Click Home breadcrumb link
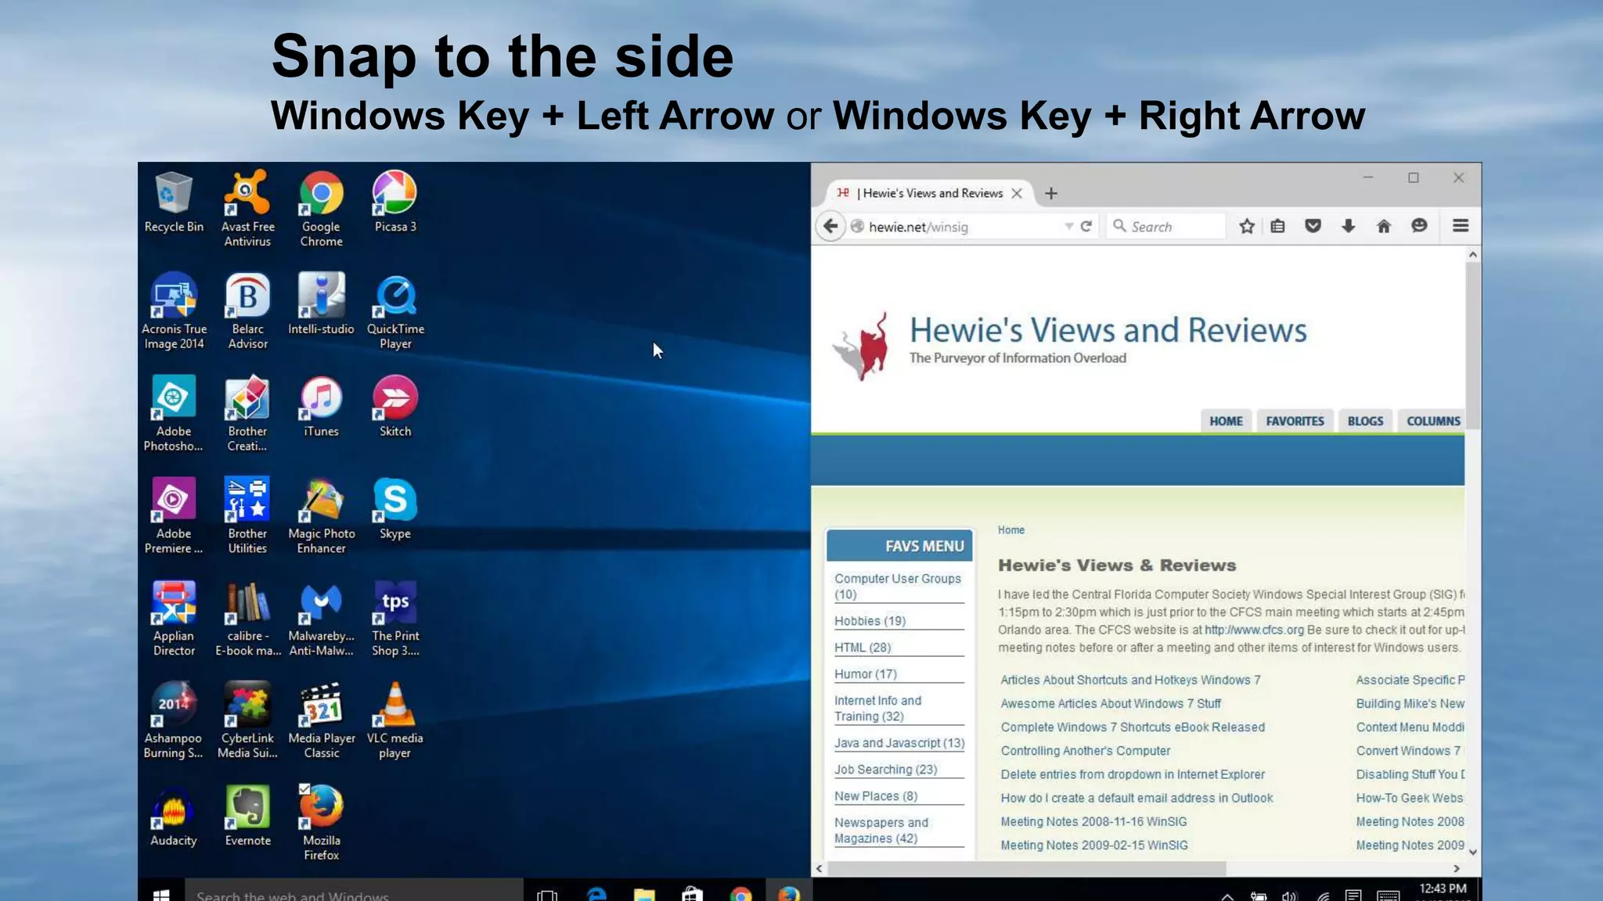Image resolution: width=1603 pixels, height=901 pixels. pos(1010,530)
